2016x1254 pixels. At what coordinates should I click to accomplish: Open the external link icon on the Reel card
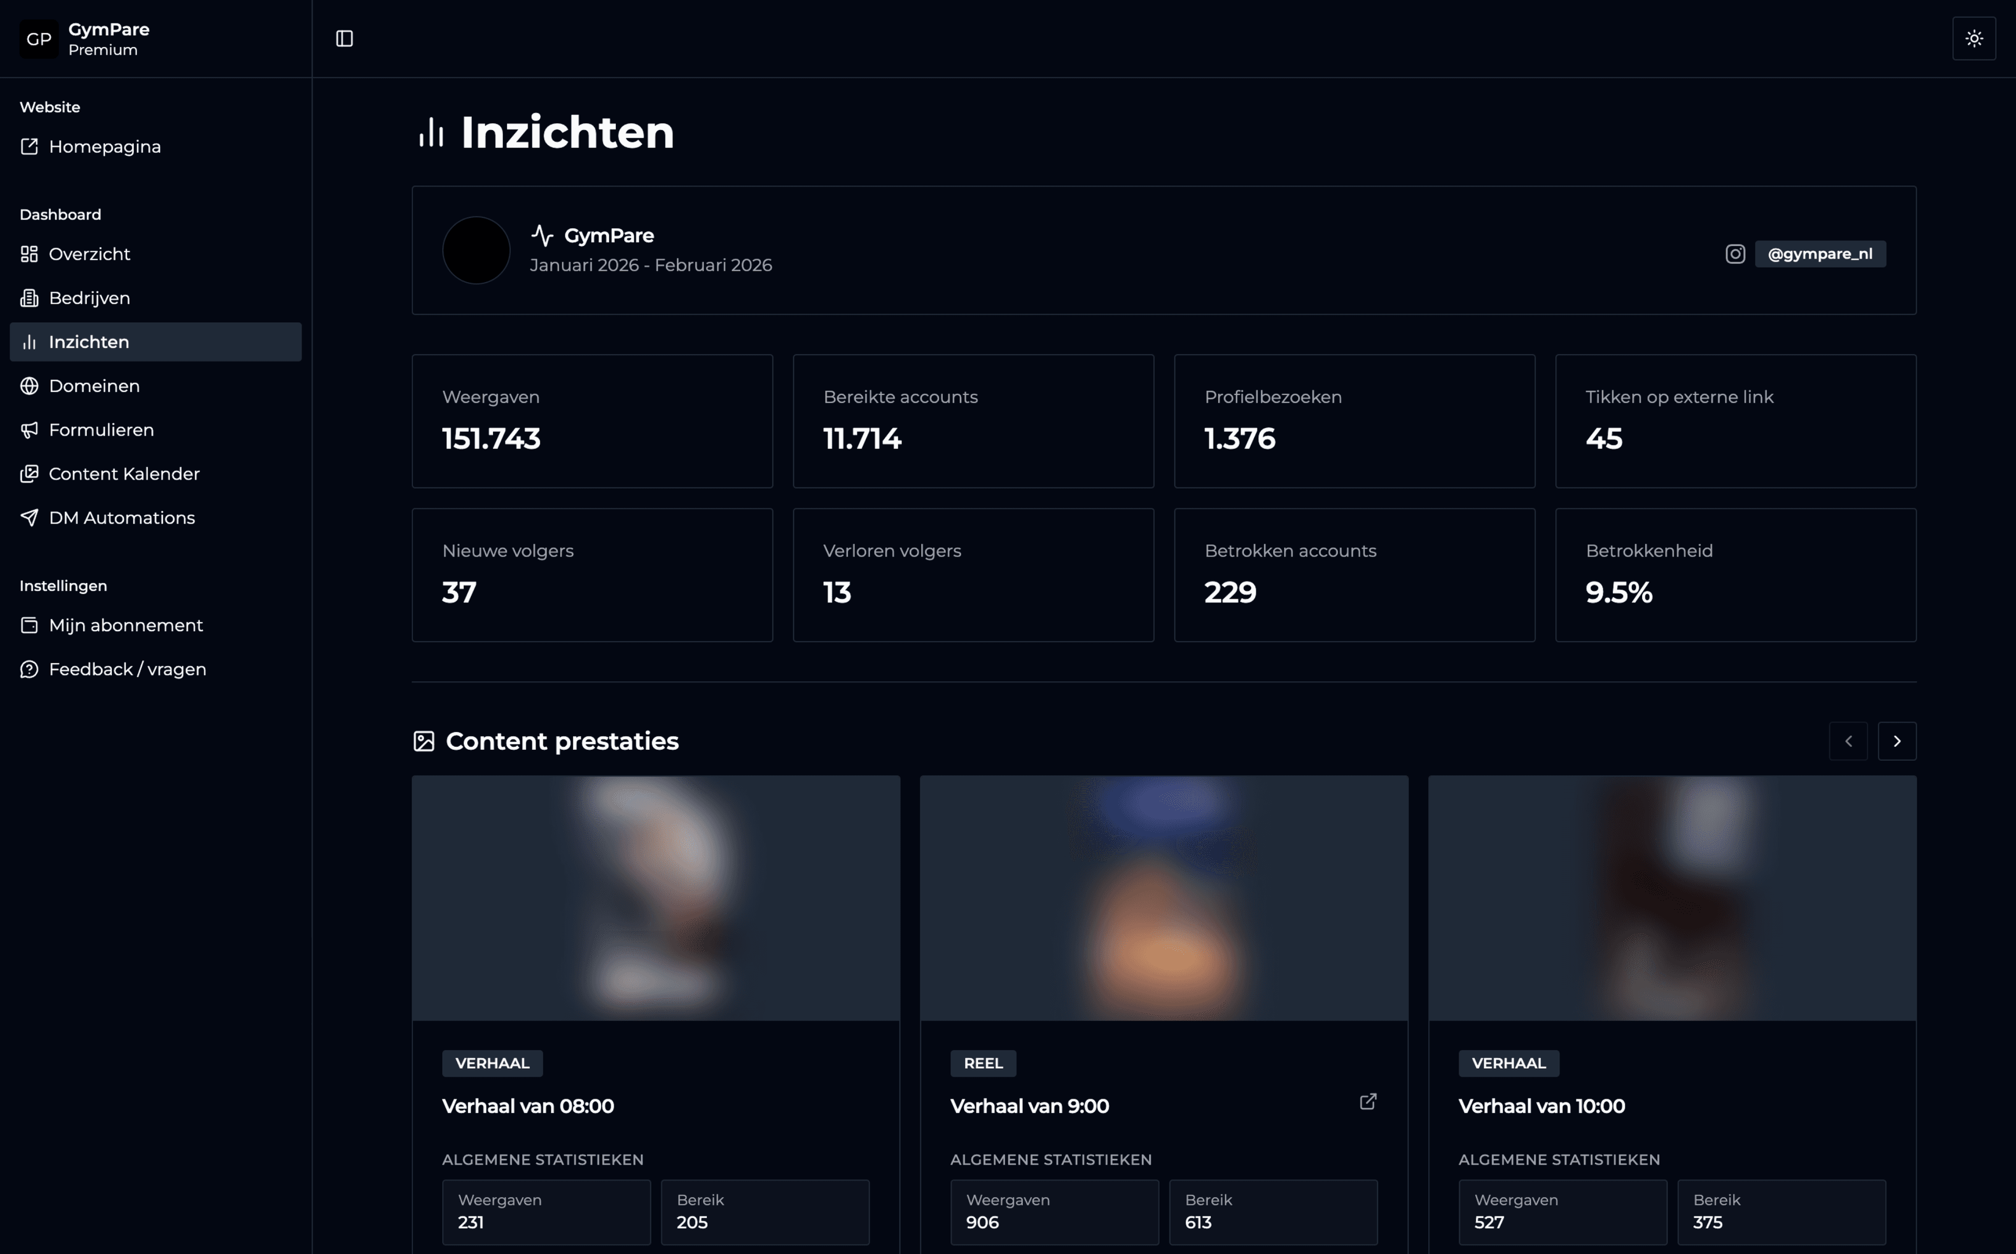click(x=1368, y=1101)
